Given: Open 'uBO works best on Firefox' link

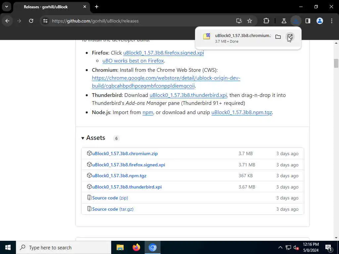Looking at the screenshot, I should [x=133, y=61].
